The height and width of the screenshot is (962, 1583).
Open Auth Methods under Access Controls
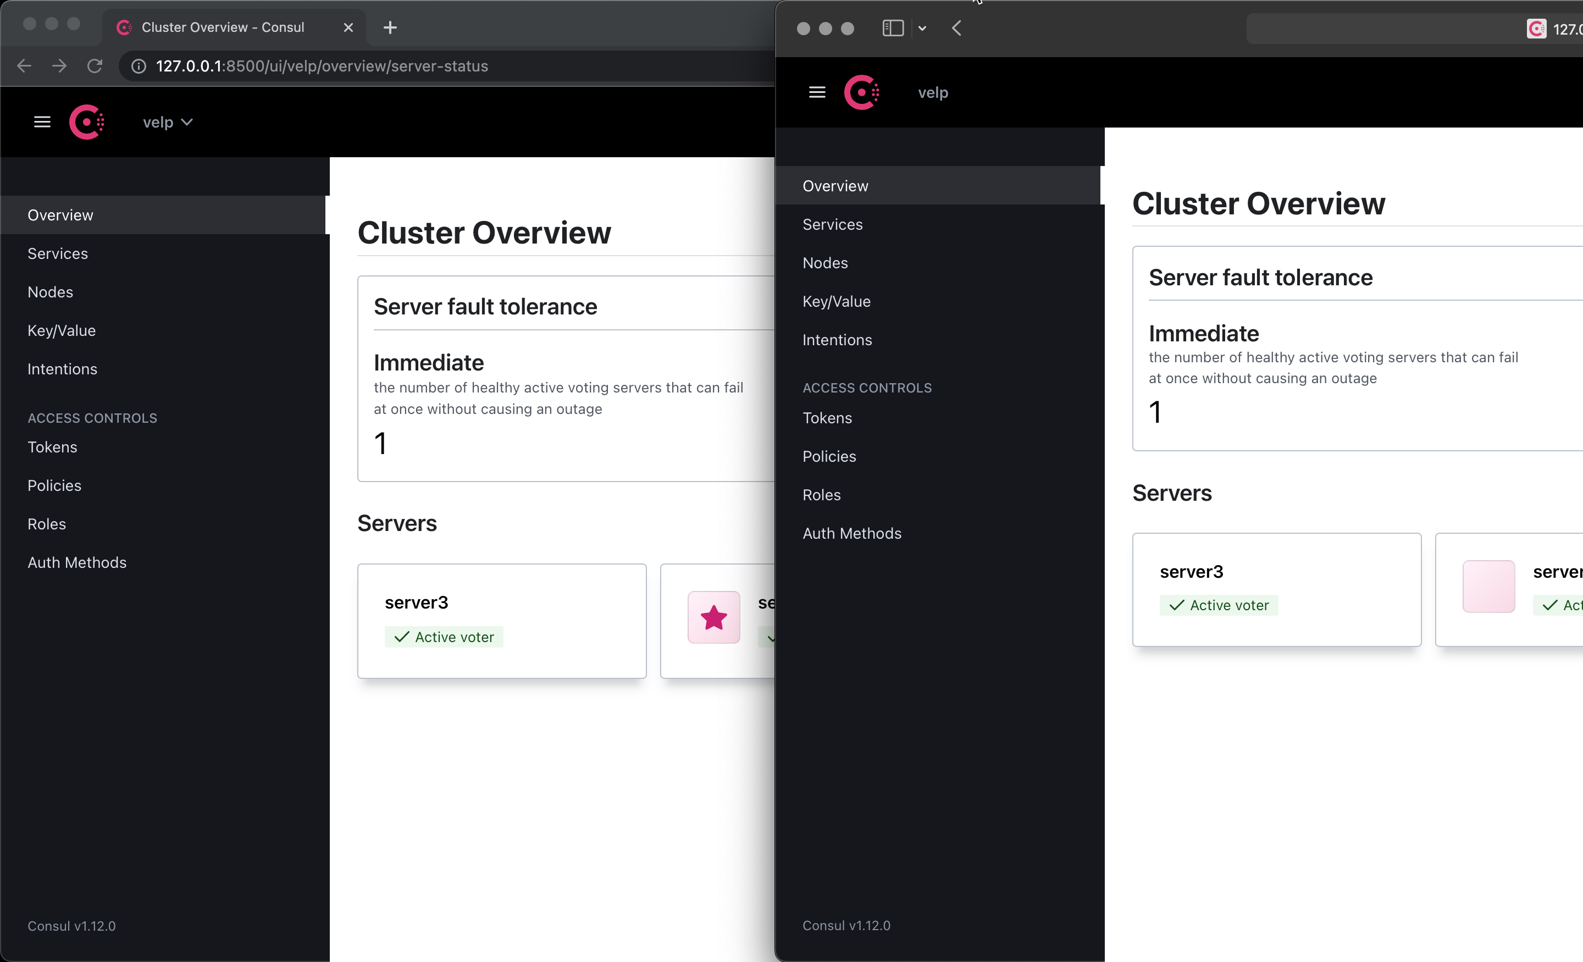pos(76,562)
